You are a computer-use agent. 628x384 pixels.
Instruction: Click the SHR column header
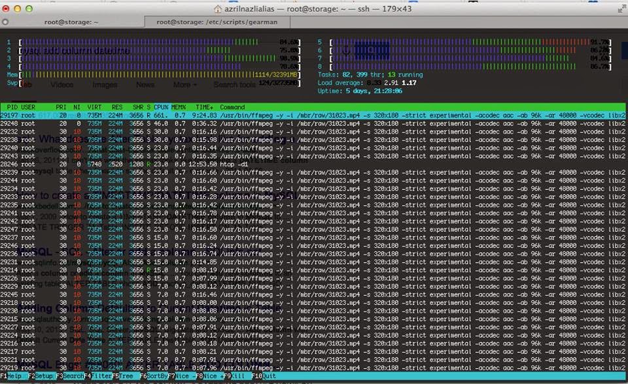pos(138,107)
